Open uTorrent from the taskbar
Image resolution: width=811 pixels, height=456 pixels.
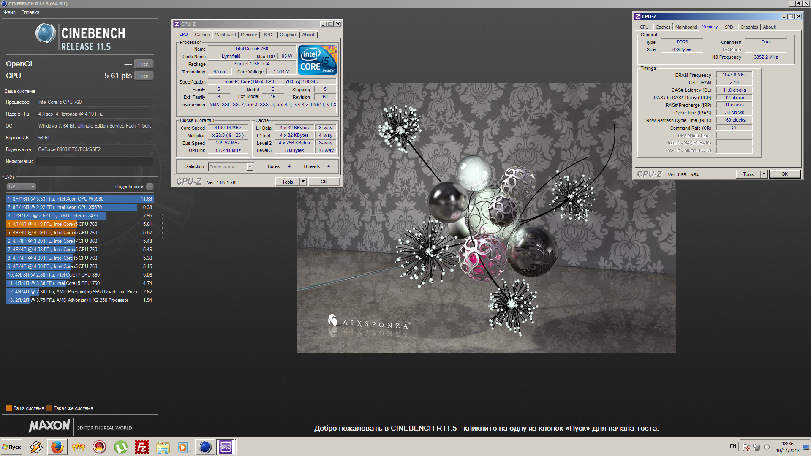pos(120,447)
